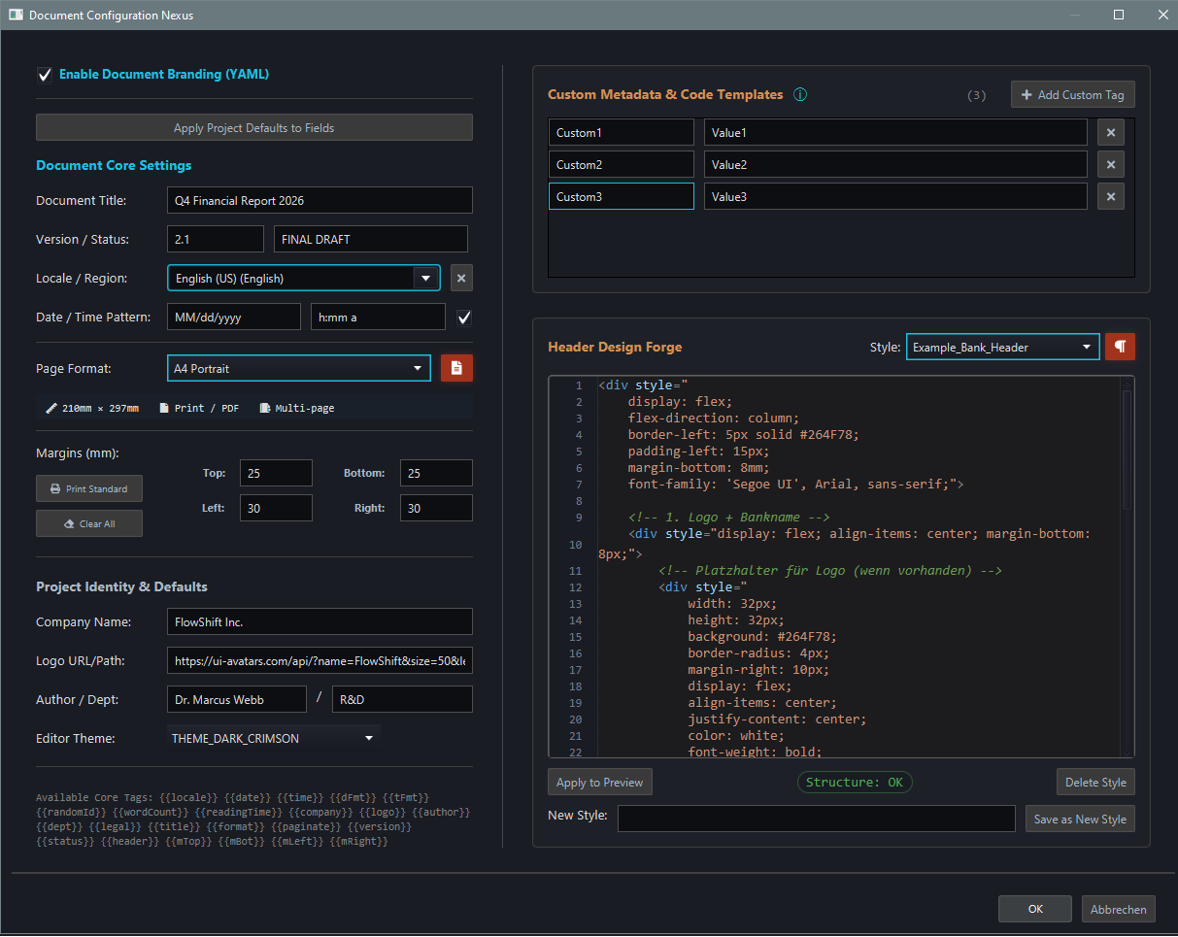Click the red paragraph mark button
Screen dimensions: 1178x937
click(1120, 347)
